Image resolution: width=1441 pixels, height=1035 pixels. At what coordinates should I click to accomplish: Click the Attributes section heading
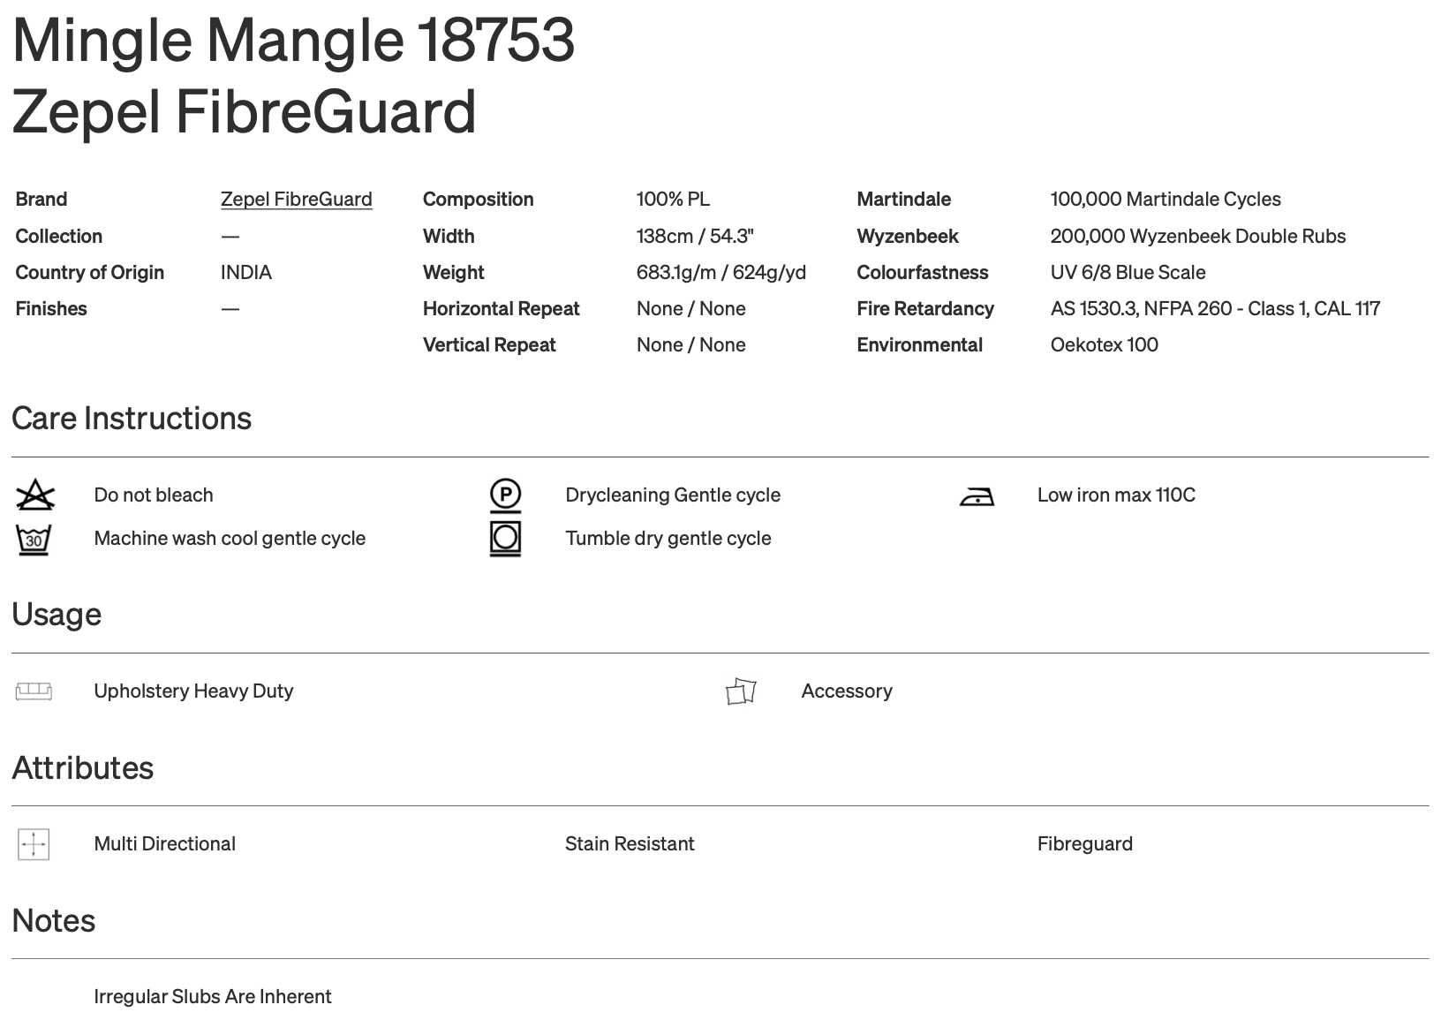pyautogui.click(x=83, y=768)
